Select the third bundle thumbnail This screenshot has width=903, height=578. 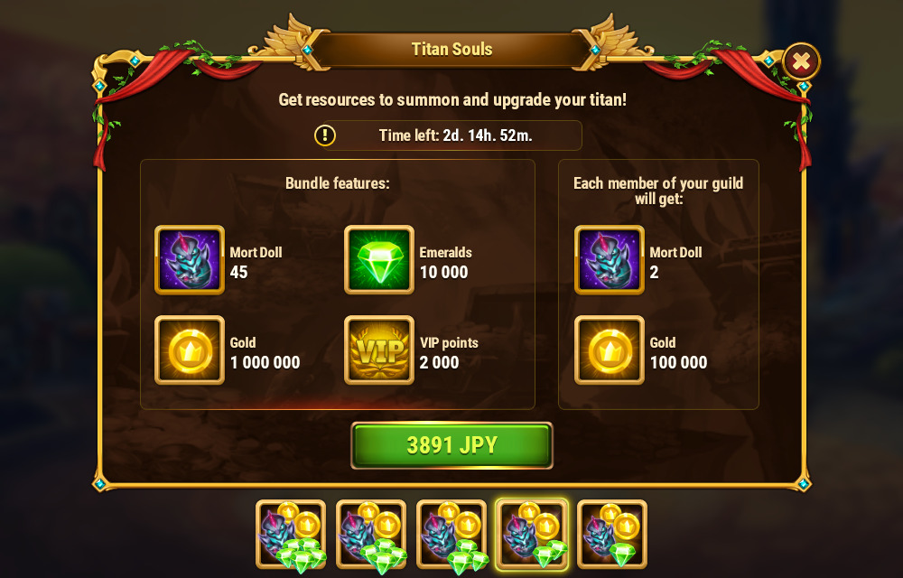tap(451, 535)
